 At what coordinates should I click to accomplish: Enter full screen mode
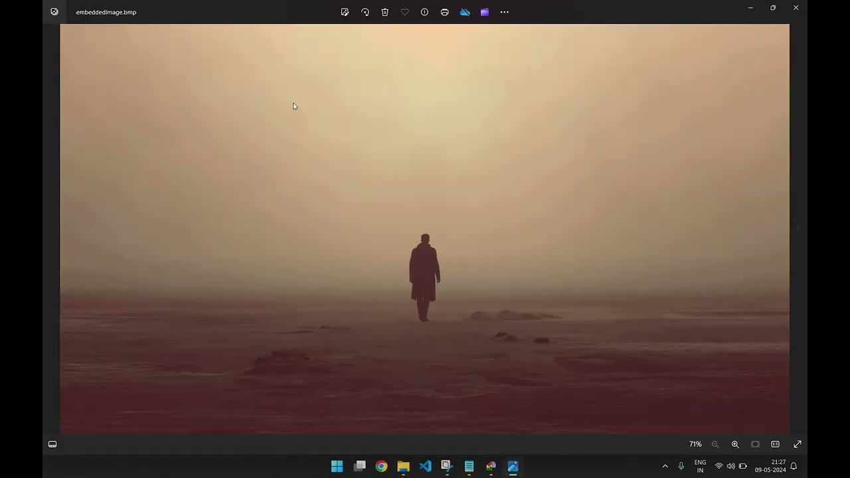tap(798, 444)
